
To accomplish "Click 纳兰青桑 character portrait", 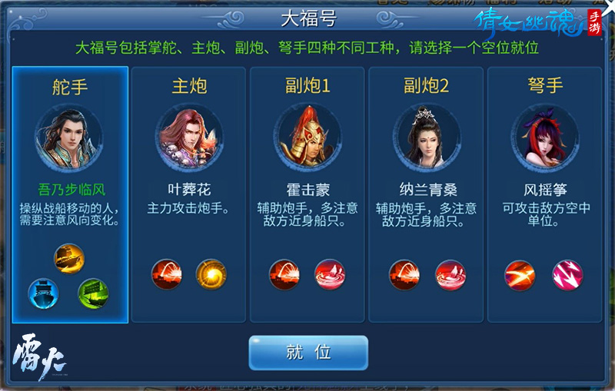I will [427, 138].
